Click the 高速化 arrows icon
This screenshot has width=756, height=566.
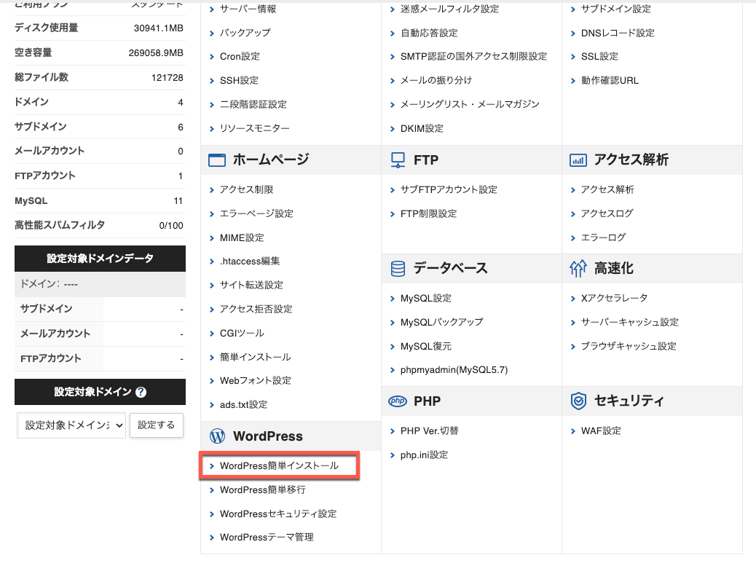(x=578, y=269)
